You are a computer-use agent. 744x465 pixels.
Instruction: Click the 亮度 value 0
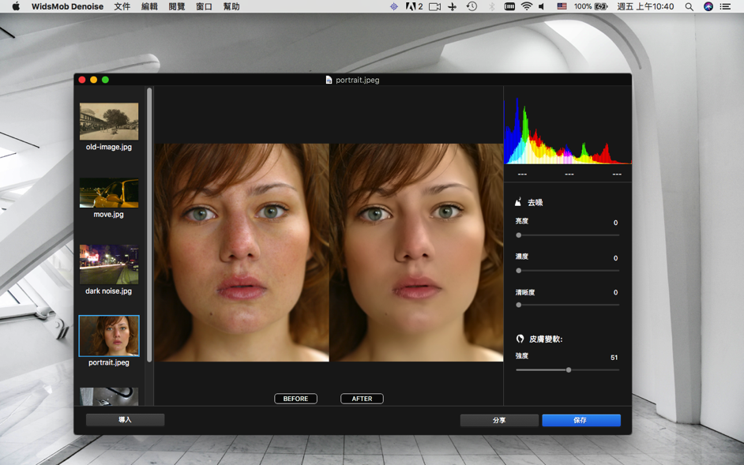click(615, 223)
